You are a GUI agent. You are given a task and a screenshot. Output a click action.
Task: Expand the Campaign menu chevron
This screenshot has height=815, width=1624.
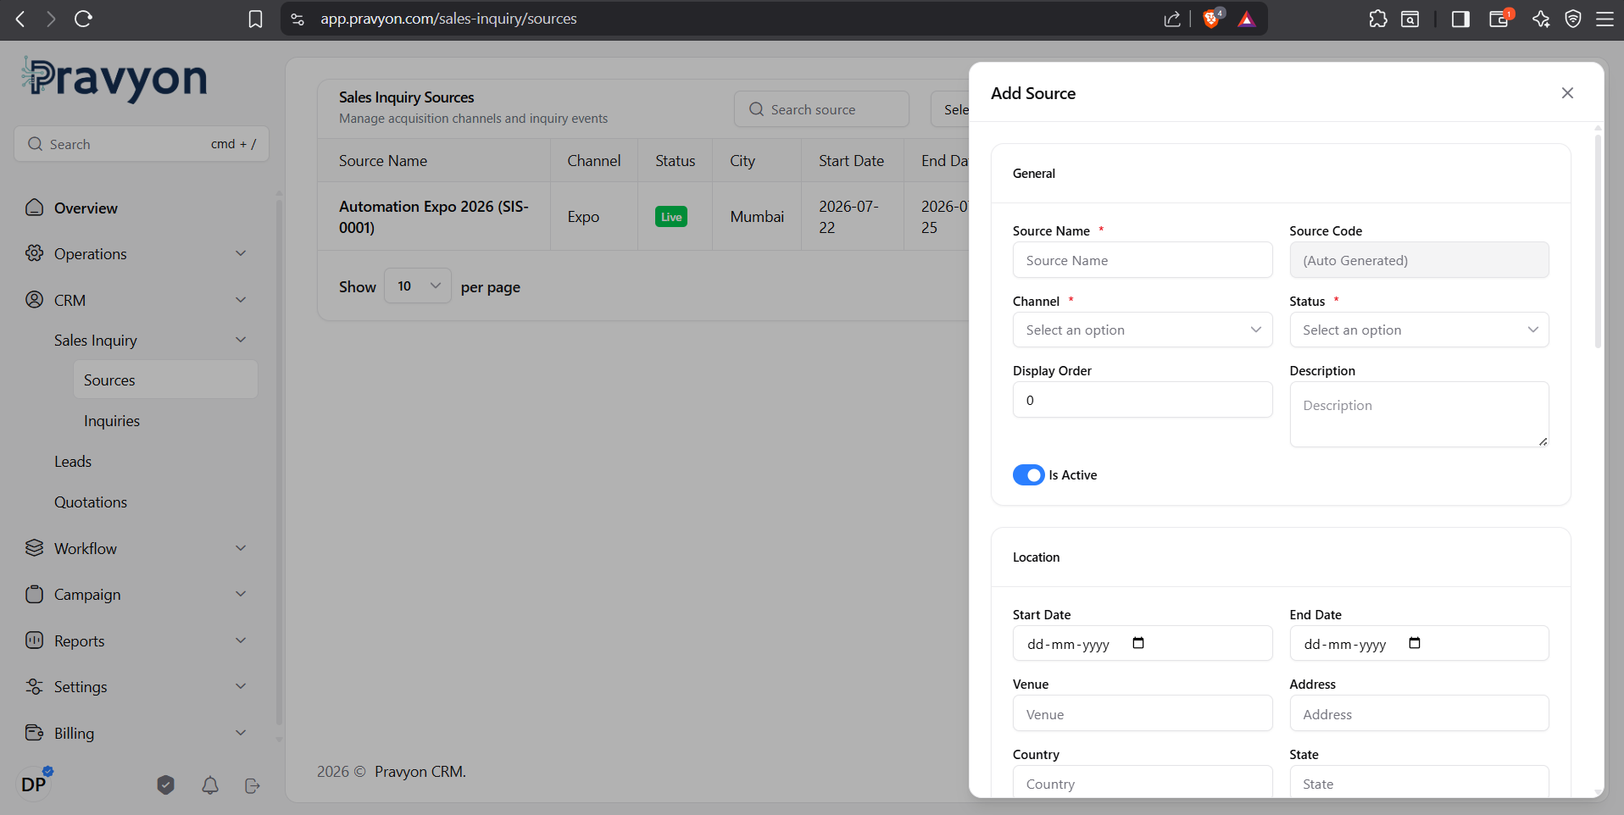coord(241,594)
